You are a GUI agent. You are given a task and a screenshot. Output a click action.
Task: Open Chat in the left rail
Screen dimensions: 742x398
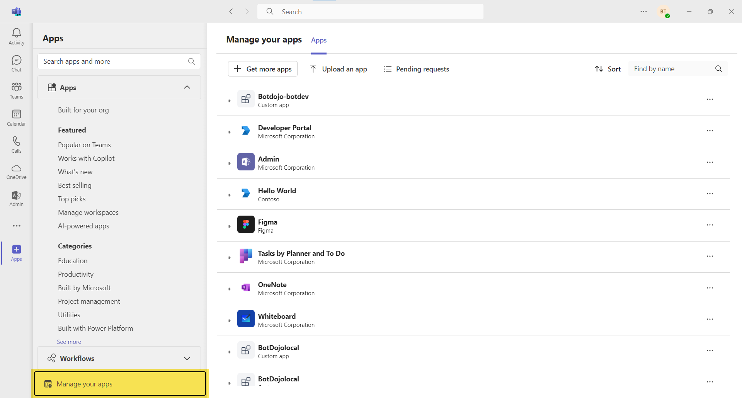click(16, 64)
